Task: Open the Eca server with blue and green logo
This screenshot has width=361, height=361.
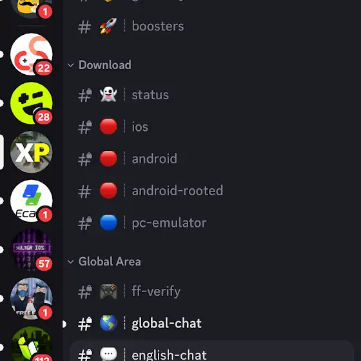Action: pyautogui.click(x=32, y=200)
